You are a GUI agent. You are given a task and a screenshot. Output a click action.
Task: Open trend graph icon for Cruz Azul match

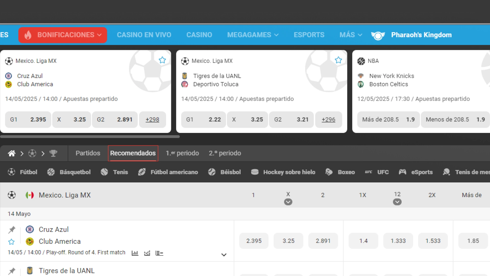[x=147, y=253]
